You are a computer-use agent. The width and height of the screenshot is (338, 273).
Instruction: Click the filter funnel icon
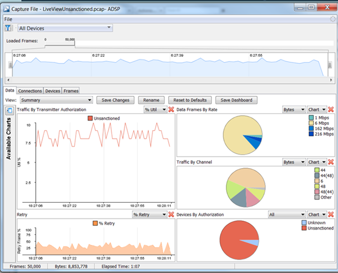click(8, 28)
